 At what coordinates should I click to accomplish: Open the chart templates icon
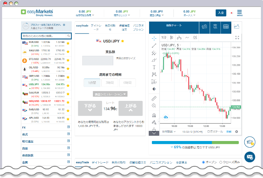click(195, 37)
